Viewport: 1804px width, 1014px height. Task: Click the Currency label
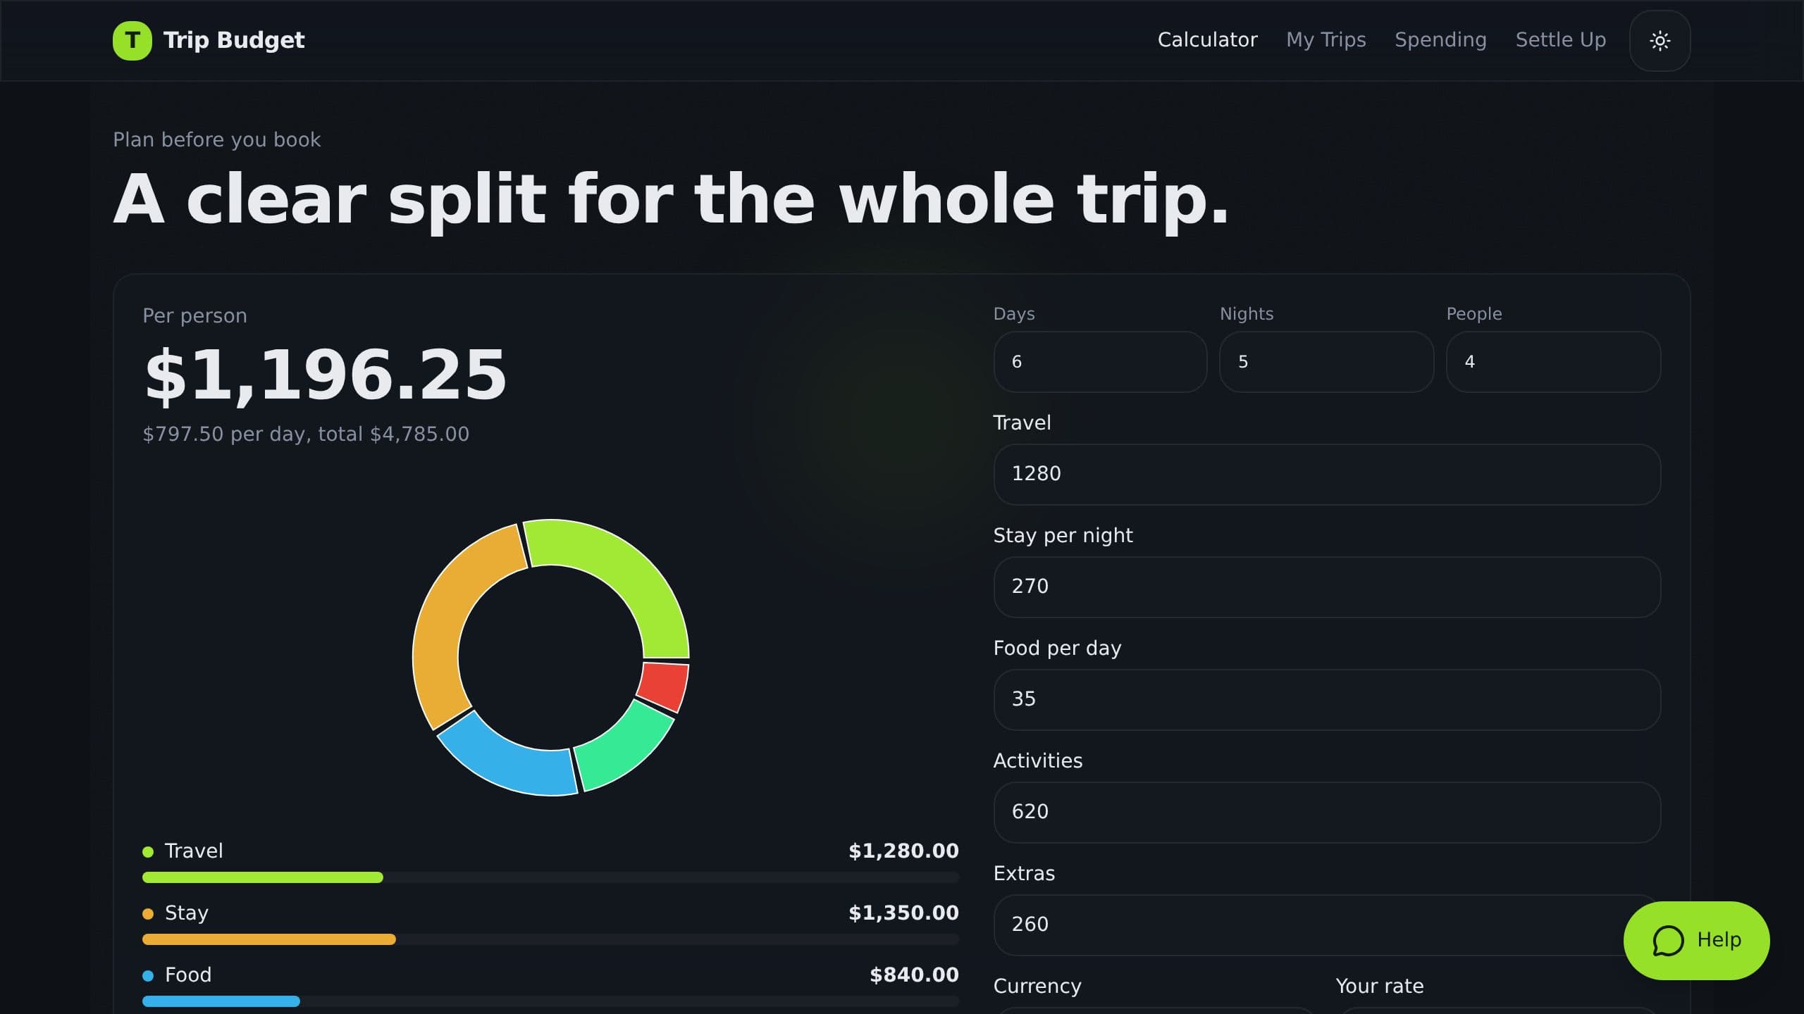1037,987
